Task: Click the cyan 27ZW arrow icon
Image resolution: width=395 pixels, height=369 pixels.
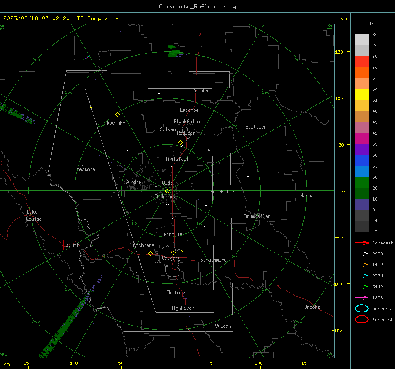Action: [362, 276]
